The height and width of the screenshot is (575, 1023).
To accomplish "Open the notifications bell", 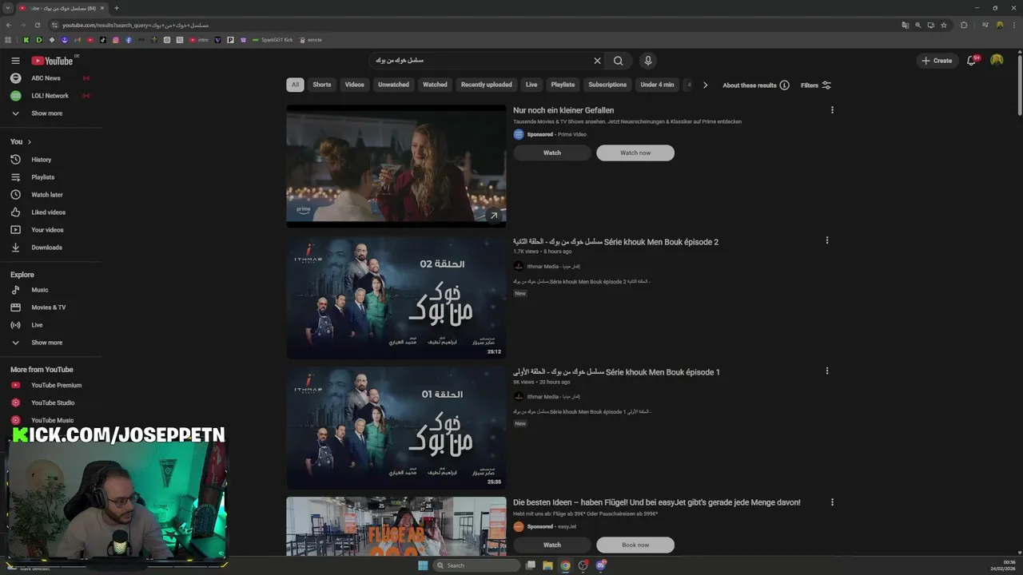I will pos(972,61).
